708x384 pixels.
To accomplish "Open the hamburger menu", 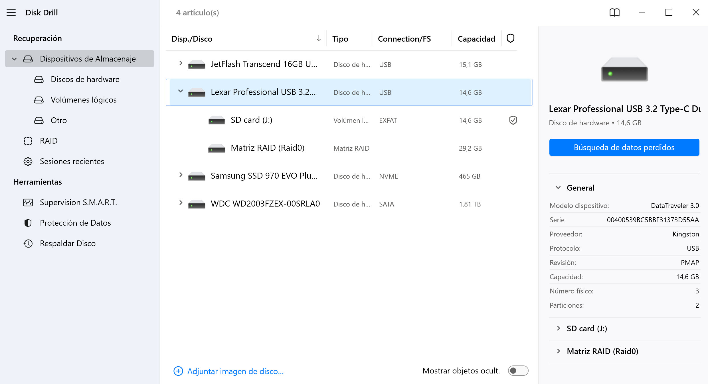I will (x=11, y=13).
